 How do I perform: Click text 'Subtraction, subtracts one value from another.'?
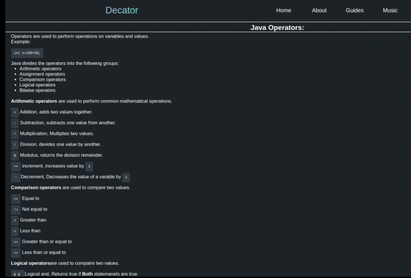tap(68, 123)
